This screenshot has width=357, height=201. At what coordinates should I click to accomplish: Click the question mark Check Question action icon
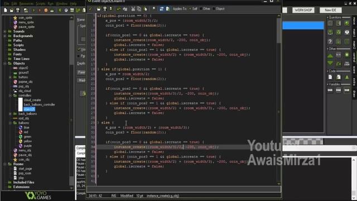pos(330,41)
